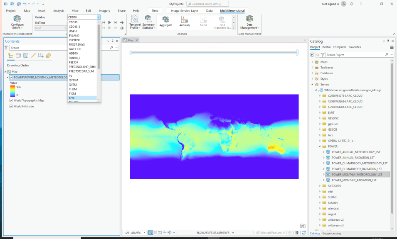Collapse the POWER server folder in Catalog

tap(319, 146)
